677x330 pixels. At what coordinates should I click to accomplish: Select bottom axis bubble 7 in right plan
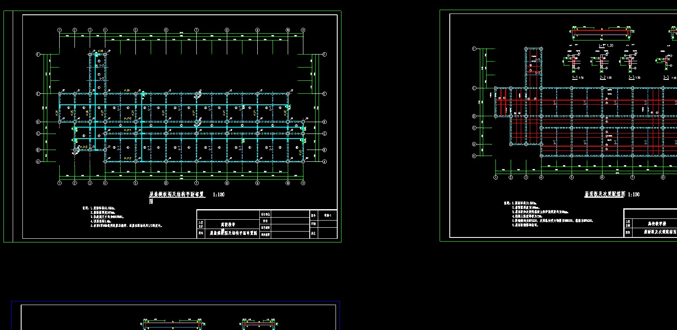tap(633, 177)
